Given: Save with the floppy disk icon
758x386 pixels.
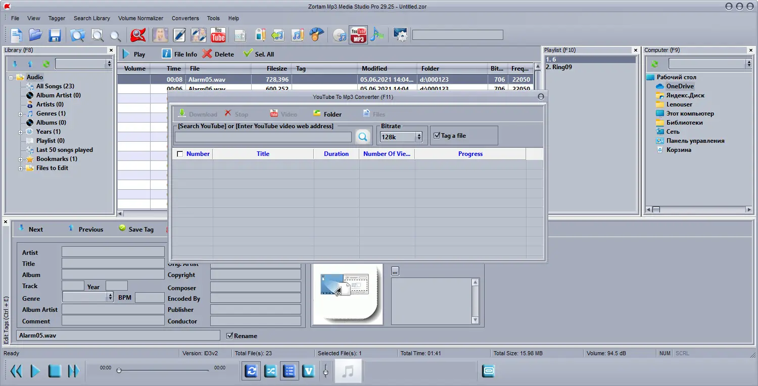Looking at the screenshot, I should [x=55, y=35].
